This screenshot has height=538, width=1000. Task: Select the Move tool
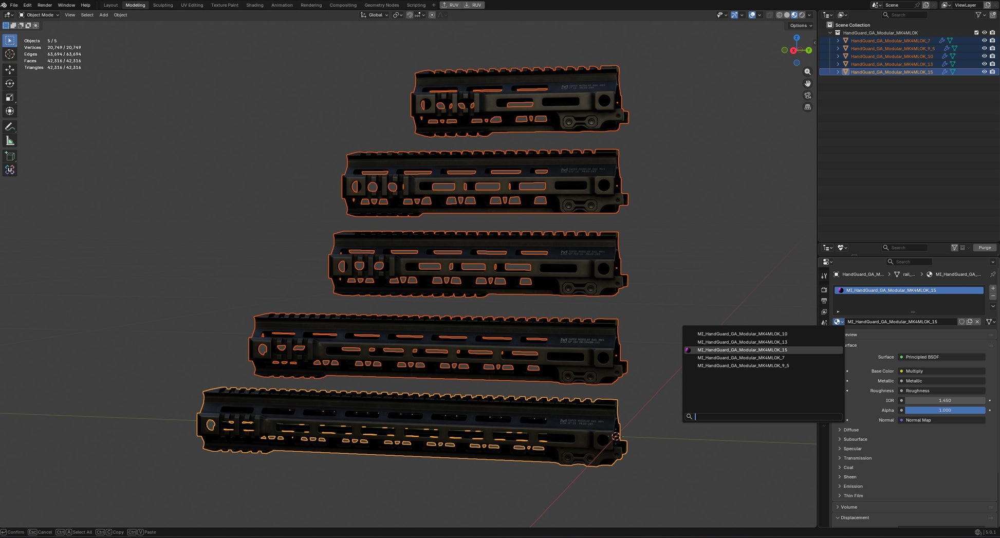10,69
